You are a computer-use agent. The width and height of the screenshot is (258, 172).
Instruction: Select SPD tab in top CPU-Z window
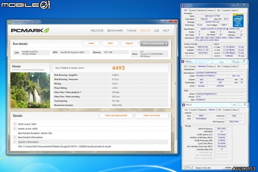(x=218, y=10)
